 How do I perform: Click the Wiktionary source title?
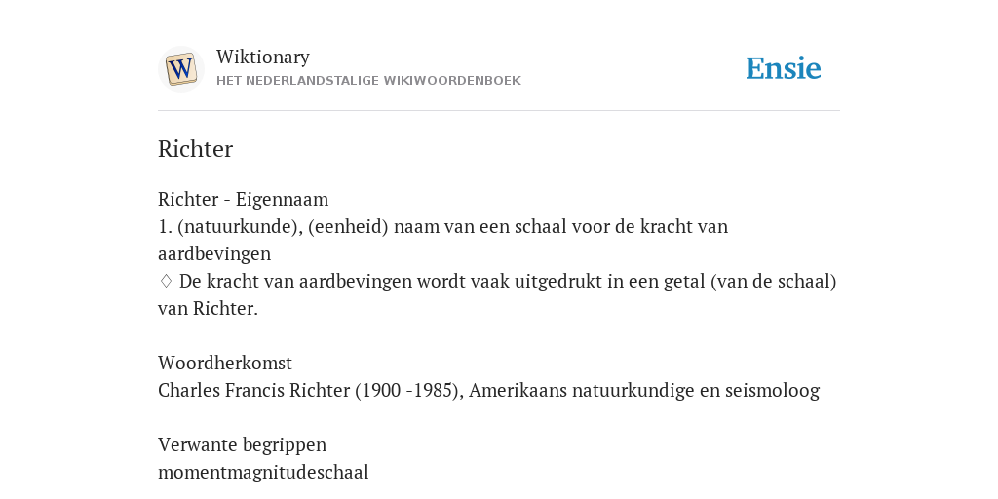(263, 58)
